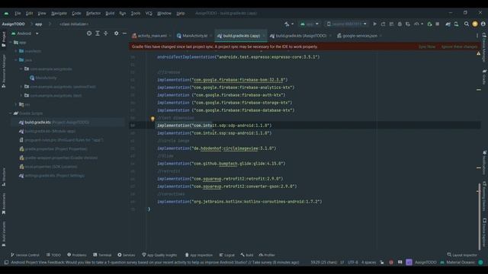This screenshot has height=274, width=488.
Task: Select MainActivity in project tree
Action: coord(43,78)
